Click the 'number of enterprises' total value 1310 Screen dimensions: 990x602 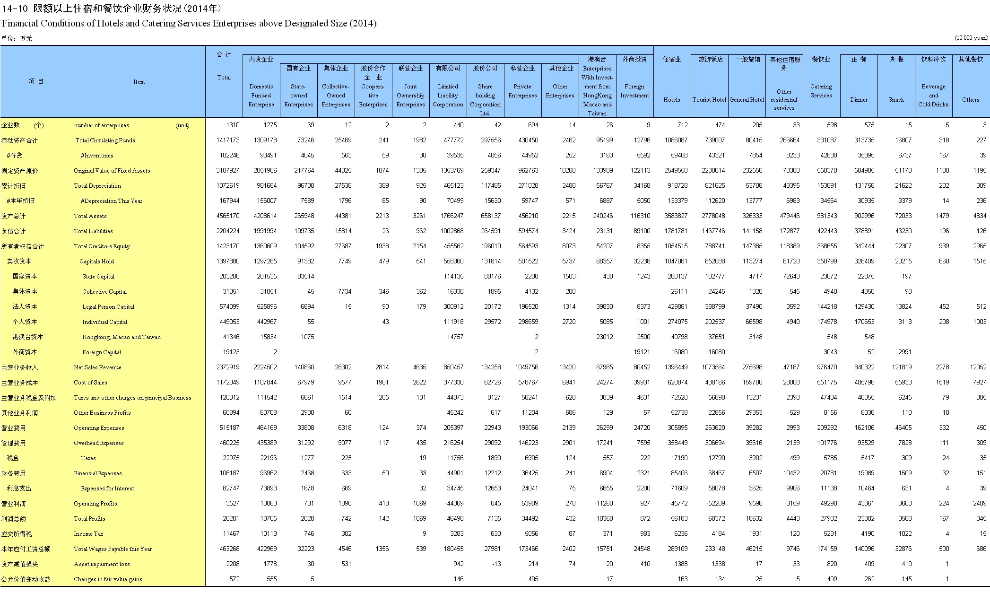pyautogui.click(x=233, y=125)
